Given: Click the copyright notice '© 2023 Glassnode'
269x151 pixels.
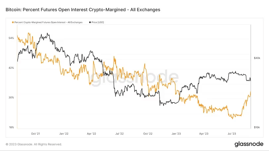Looking at the screenshot, I should [x=34, y=144].
